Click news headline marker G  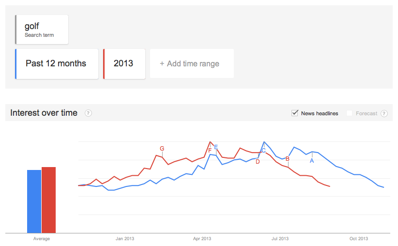tap(162, 149)
